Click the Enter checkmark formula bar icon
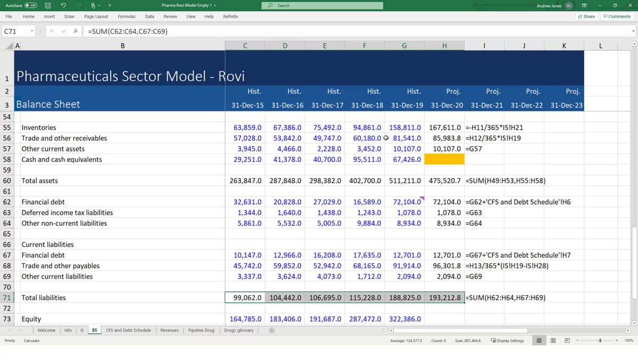Image resolution: width=638 pixels, height=359 pixels. [x=64, y=31]
